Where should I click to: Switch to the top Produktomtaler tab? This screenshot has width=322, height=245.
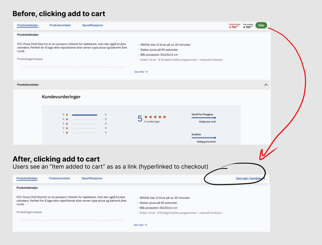(x=60, y=25)
